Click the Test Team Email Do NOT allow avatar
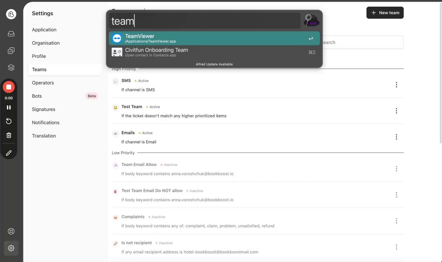The image size is (442, 262). 115,192
